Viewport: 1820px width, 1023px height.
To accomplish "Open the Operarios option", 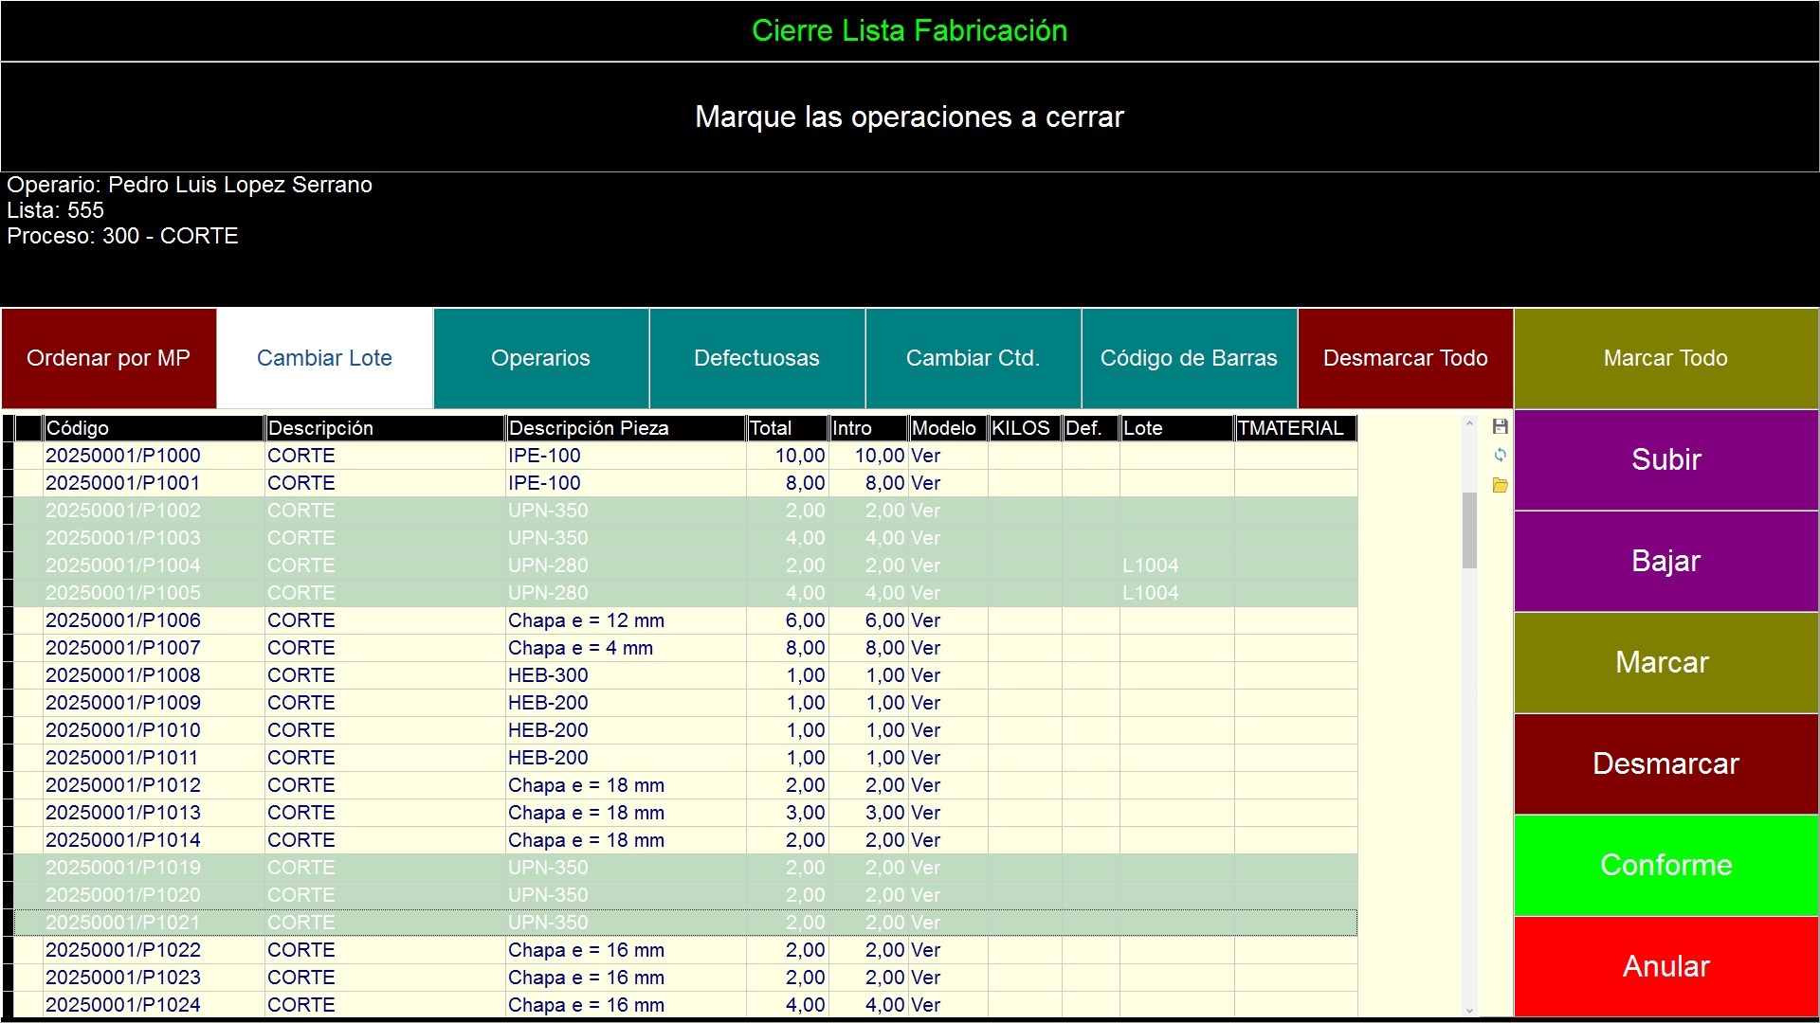I will 540,358.
